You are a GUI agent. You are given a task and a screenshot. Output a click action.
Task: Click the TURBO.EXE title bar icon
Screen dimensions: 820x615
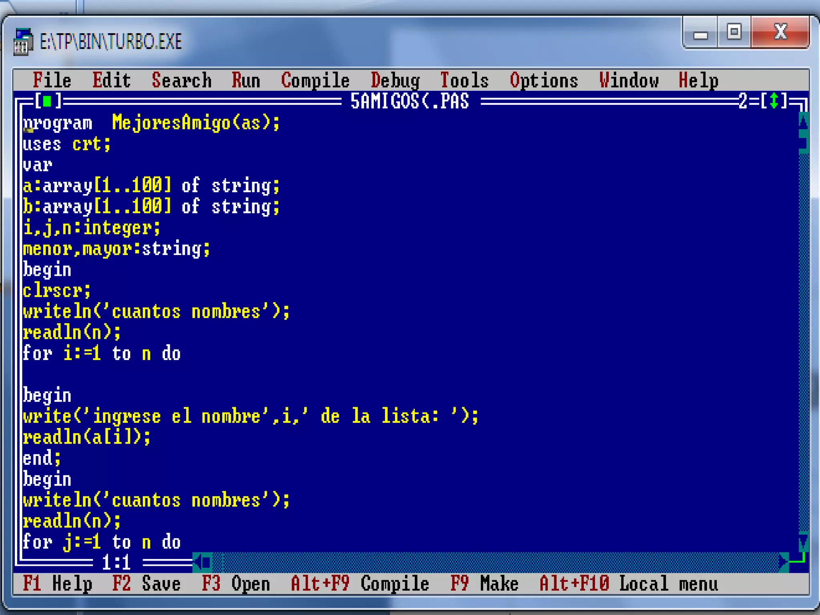point(22,42)
